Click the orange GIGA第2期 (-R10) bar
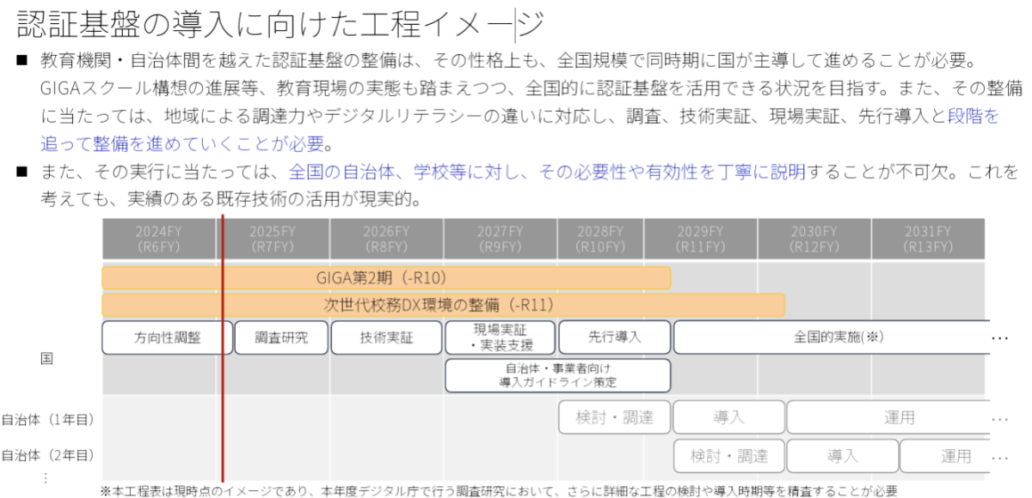The height and width of the screenshot is (498, 1032). [x=386, y=278]
